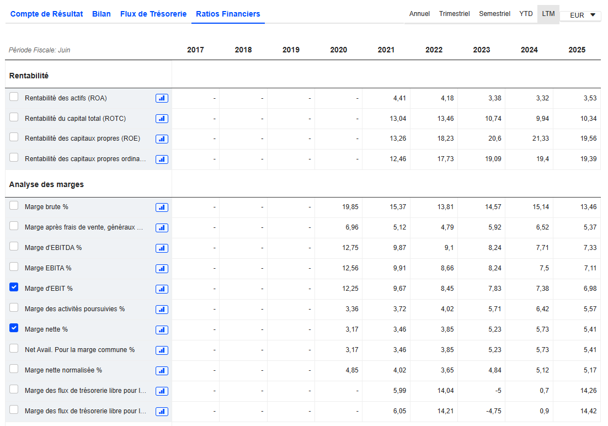Select the Annuel period button
This screenshot has height=426, width=608.
point(419,14)
